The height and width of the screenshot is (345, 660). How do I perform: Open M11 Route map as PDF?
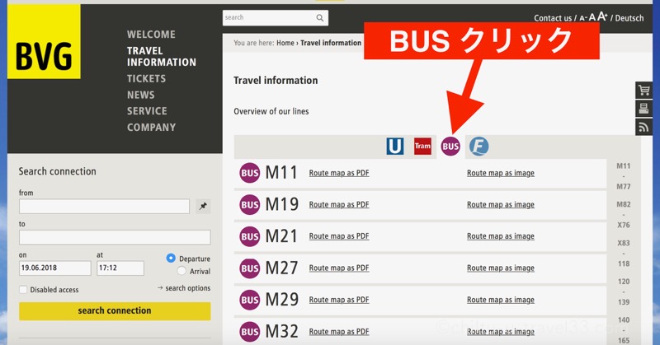point(339,173)
